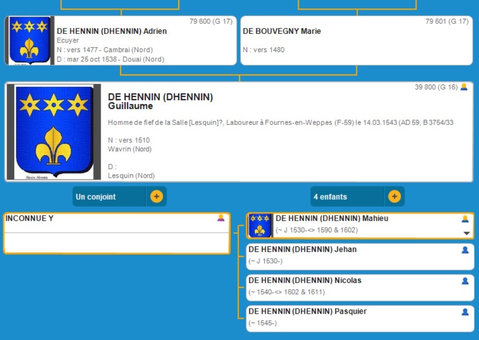This screenshot has width=479, height=340.
Task: Click Mahieu's small coat of arms thumbnail
Action: click(260, 226)
